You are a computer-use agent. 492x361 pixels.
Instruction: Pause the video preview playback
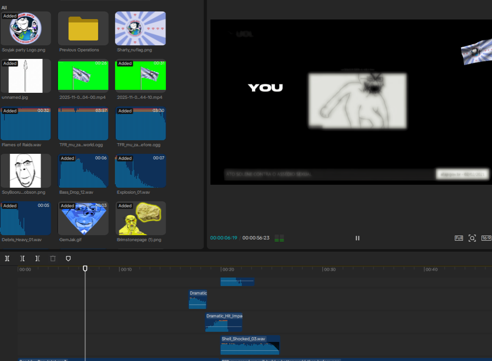357,238
